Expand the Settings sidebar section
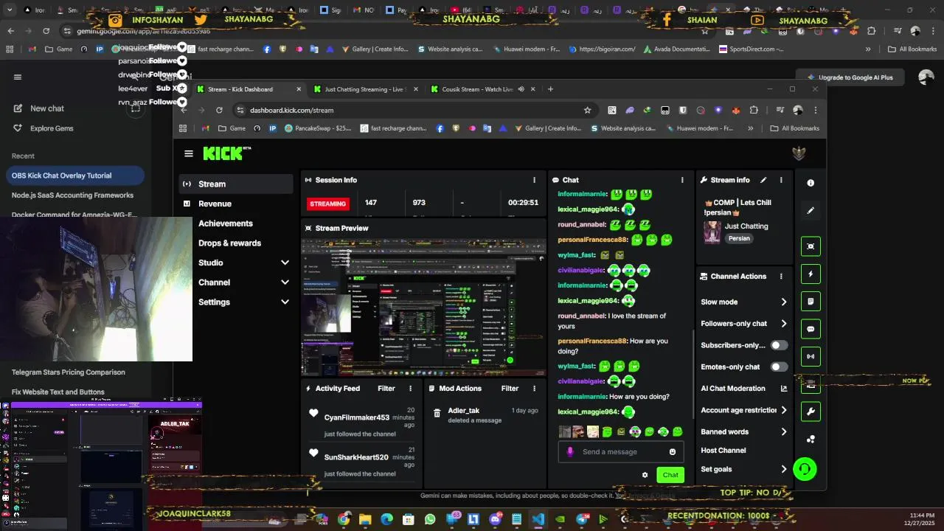The width and height of the screenshot is (944, 531). pos(285,302)
